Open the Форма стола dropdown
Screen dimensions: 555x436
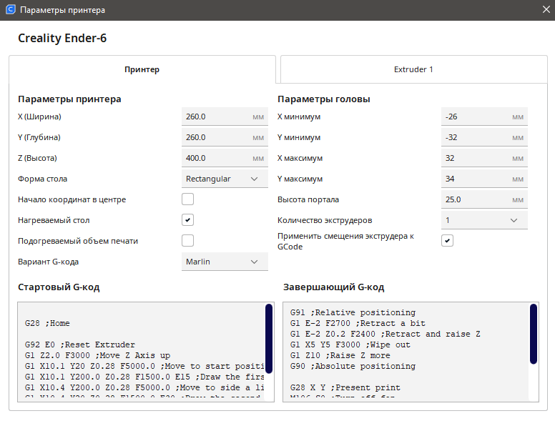point(225,179)
